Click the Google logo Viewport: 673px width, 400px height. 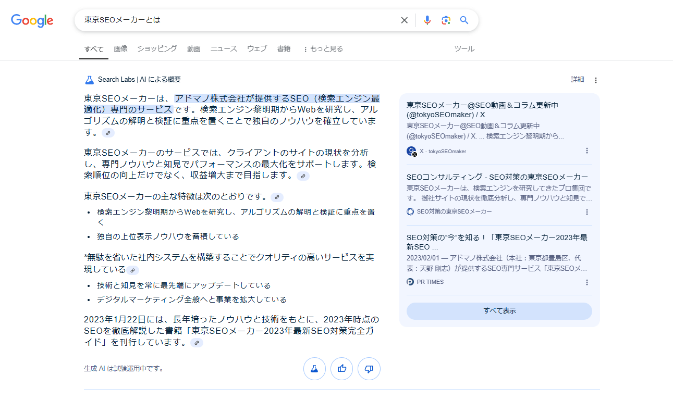pyautogui.click(x=32, y=20)
